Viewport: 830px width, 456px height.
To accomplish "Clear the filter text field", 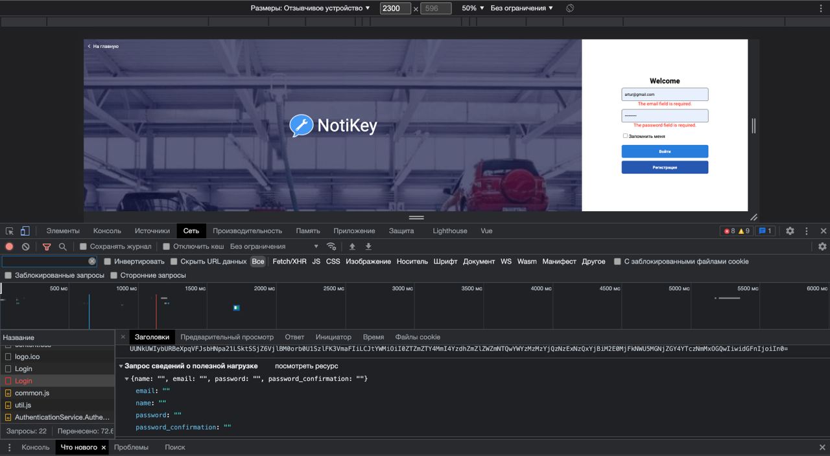I will 92,261.
